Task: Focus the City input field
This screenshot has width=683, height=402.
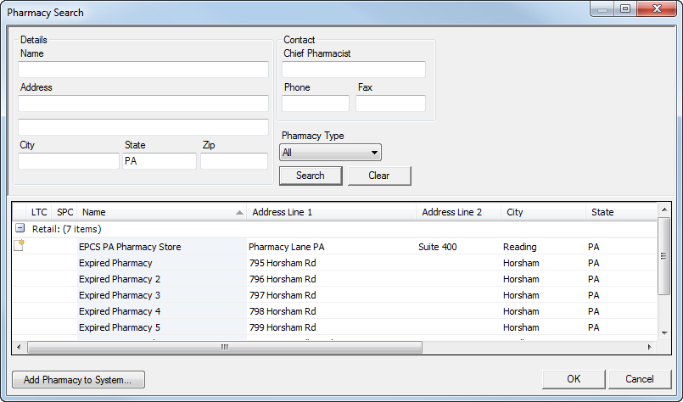Action: point(69,161)
